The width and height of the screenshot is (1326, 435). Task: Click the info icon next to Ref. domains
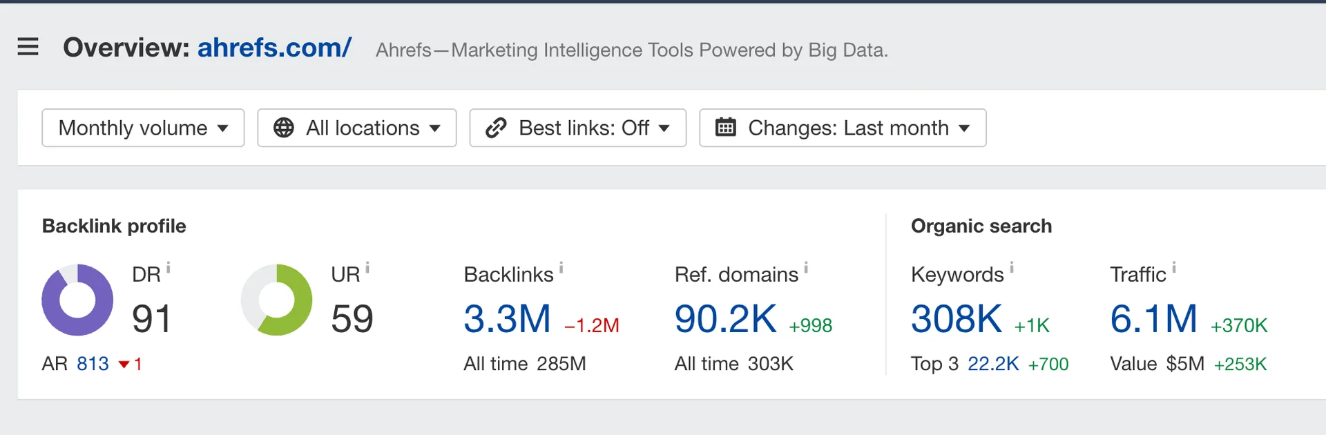click(x=806, y=266)
